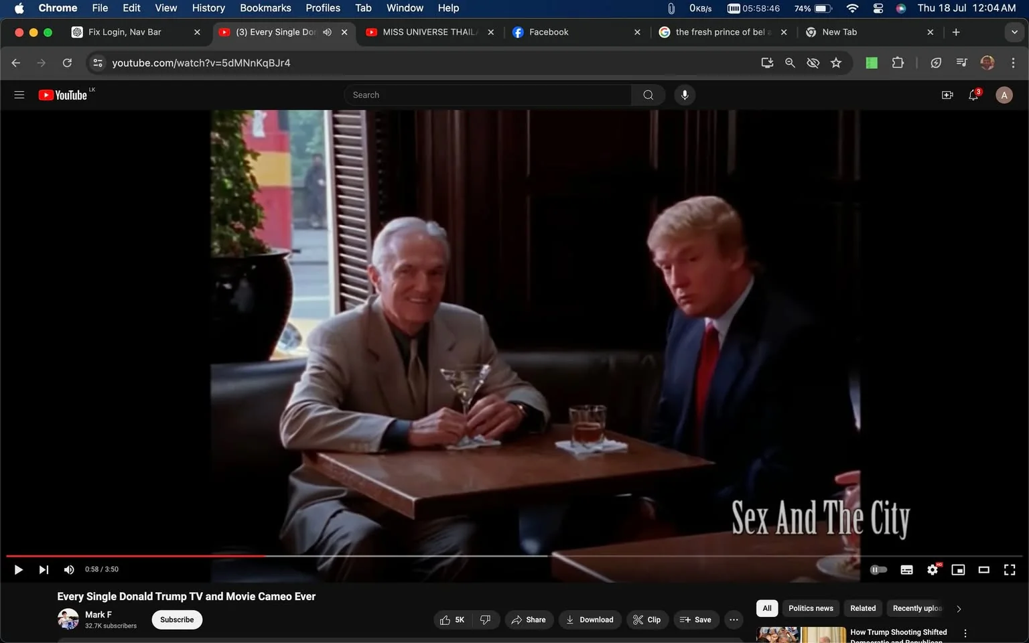Screen dimensions: 1029x643
Task: Open macOS Control Center icon
Action: (x=878, y=8)
